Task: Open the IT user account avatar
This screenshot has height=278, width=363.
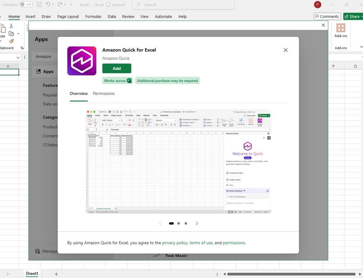Action: click(x=317, y=4)
